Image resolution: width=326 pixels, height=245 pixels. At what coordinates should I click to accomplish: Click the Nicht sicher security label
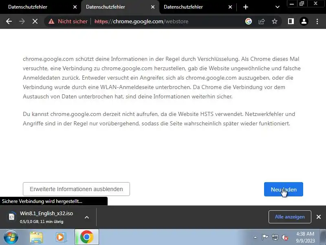(73, 21)
